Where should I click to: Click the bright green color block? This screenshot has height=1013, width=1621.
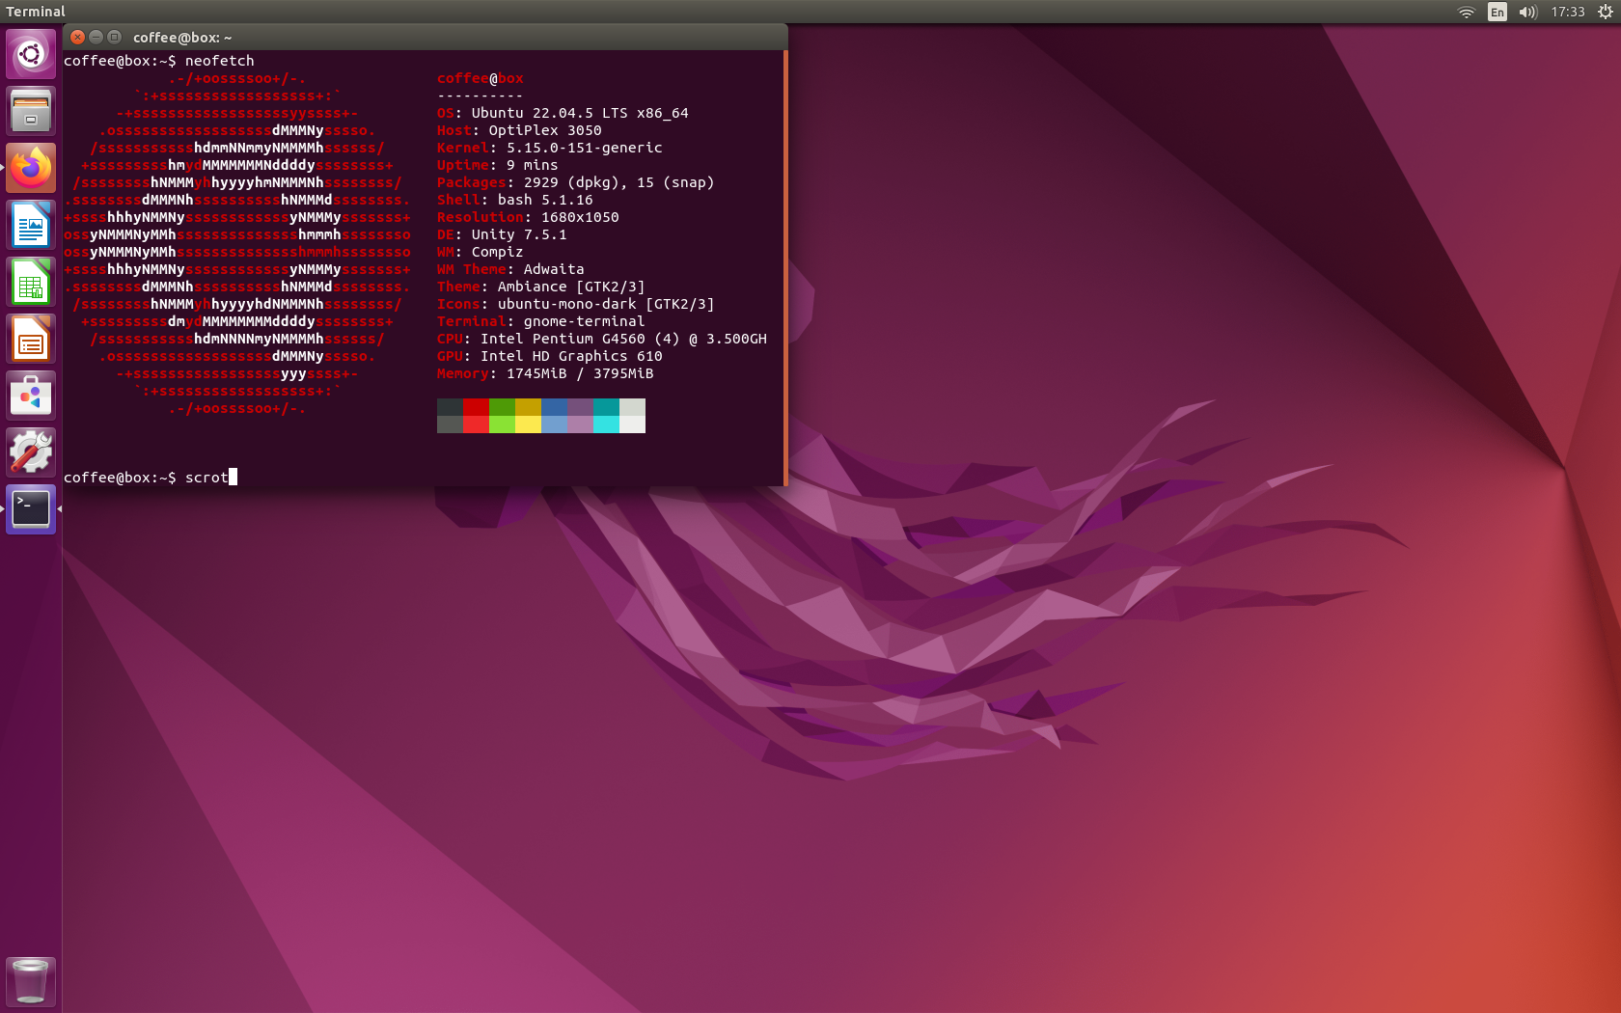pyautogui.click(x=502, y=424)
